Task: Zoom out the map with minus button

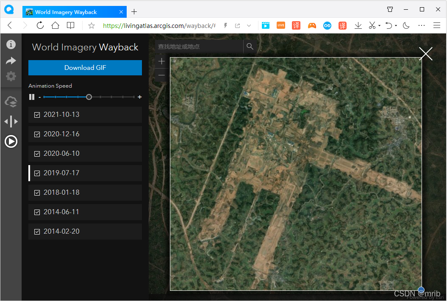Action: point(161,75)
